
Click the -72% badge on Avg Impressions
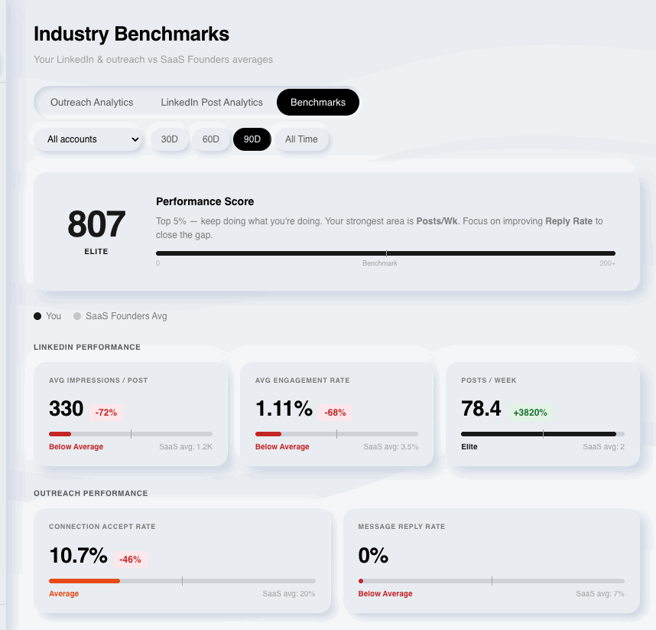point(106,412)
